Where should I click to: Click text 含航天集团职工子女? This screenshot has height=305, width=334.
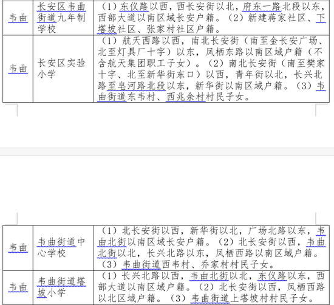click(141, 63)
